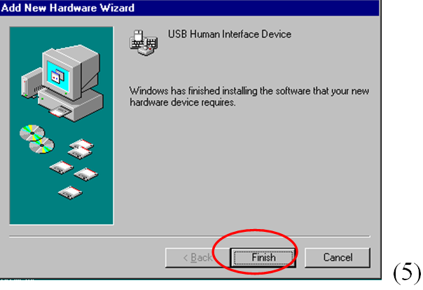Click the Add New Hardware Wizard title bar
423x290 pixels.
coord(189,8)
